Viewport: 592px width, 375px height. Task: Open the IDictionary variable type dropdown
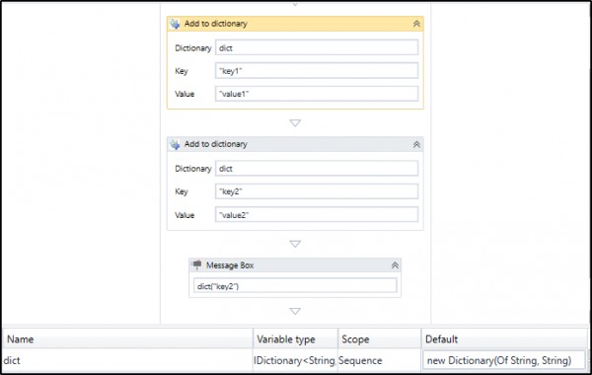pos(295,360)
